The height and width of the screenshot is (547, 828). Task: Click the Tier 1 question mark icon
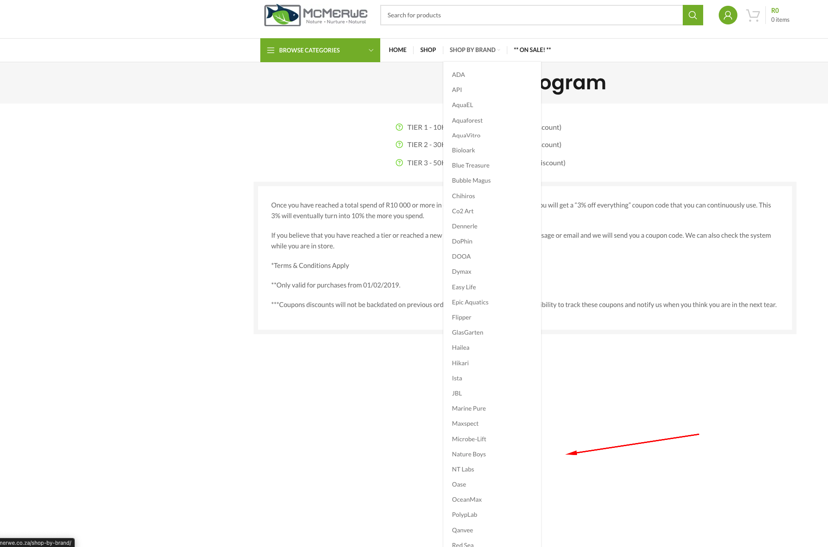coord(399,127)
